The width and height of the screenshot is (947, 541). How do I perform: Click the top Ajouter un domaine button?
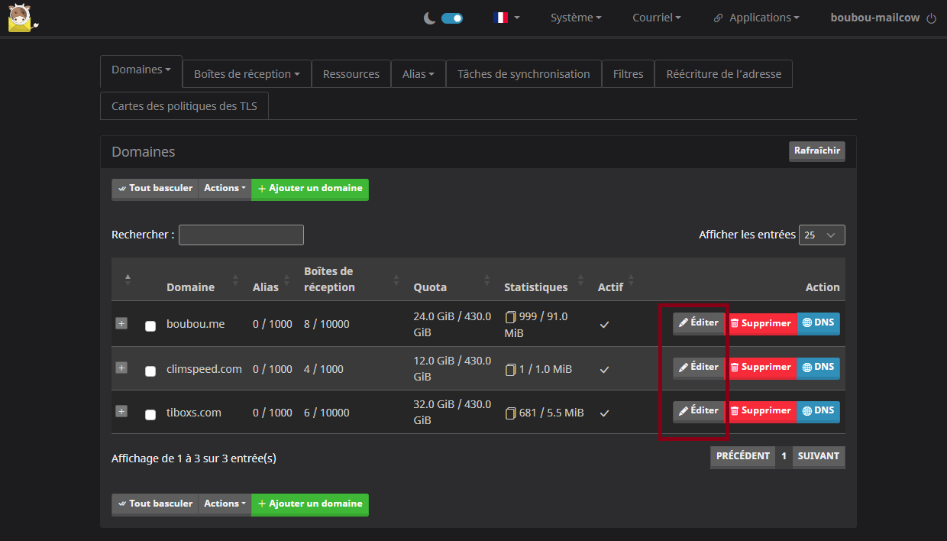coord(310,189)
